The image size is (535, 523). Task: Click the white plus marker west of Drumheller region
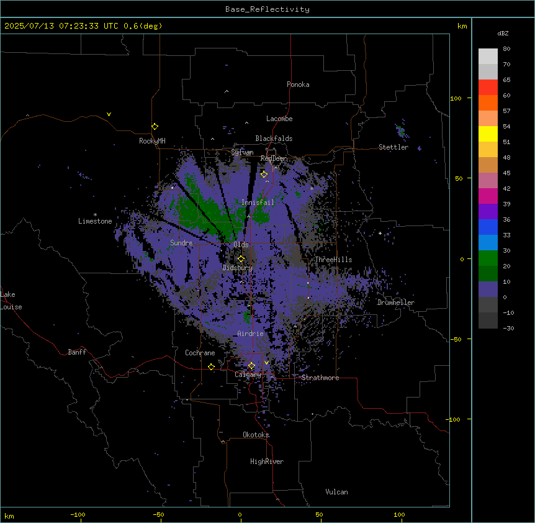click(380, 233)
